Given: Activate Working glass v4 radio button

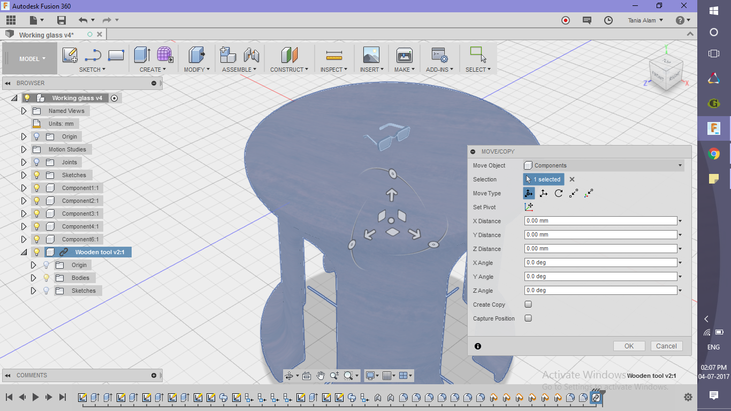Looking at the screenshot, I should (x=114, y=98).
